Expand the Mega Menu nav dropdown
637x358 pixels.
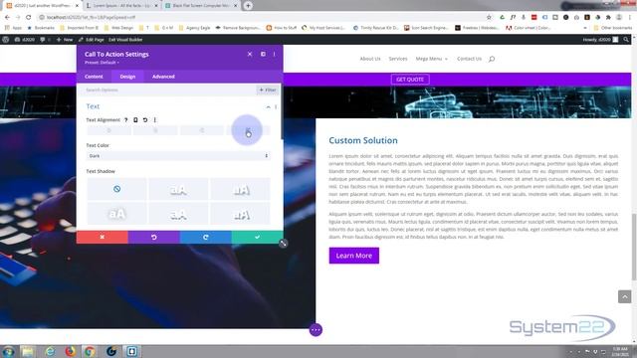click(x=431, y=59)
